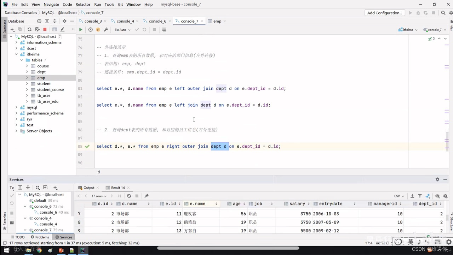This screenshot has height=255, width=453.
Task: Open the 17 rows page size dropdown
Action: (99, 196)
